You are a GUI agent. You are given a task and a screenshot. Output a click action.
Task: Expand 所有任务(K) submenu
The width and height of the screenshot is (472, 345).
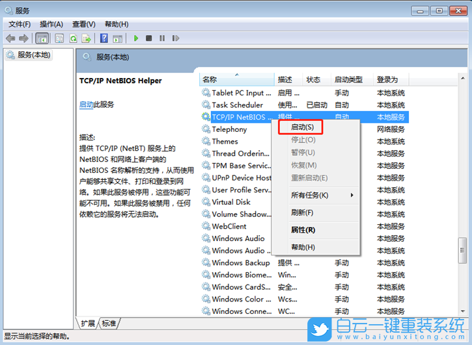click(316, 196)
